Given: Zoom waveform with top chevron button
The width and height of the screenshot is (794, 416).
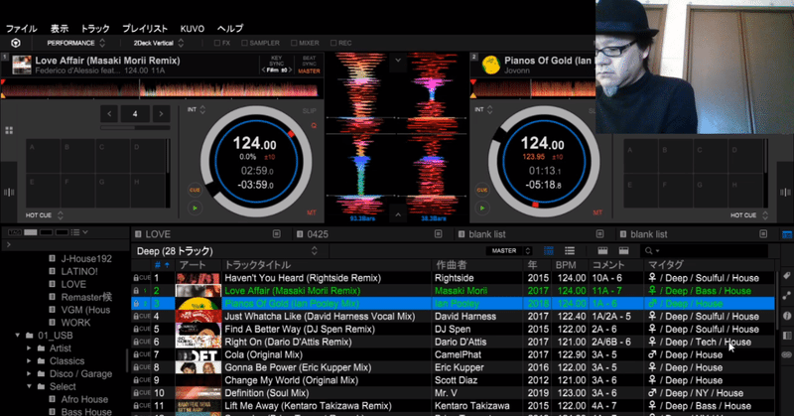Looking at the screenshot, I should tap(398, 61).
